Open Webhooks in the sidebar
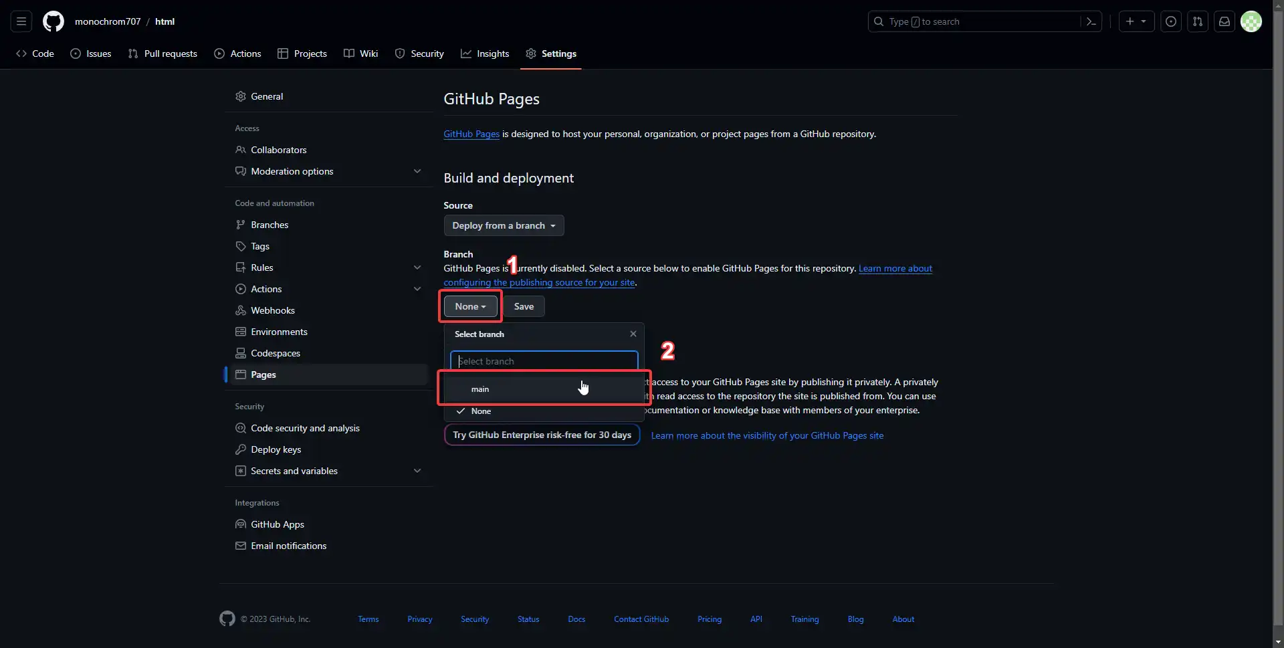The height and width of the screenshot is (648, 1284). [x=328, y=310]
